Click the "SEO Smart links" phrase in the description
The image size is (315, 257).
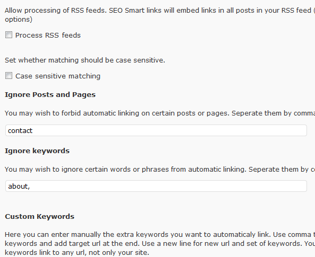135,11
